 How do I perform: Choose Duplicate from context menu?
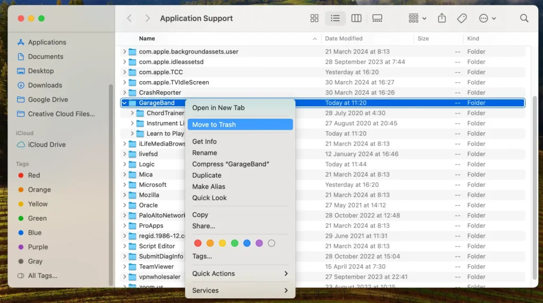pos(240,176)
